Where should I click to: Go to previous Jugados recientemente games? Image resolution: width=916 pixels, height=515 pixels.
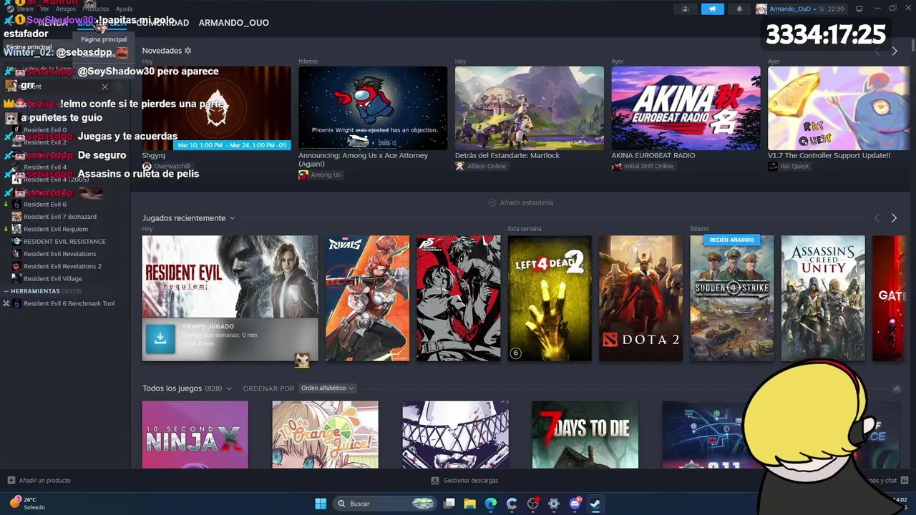pos(877,218)
